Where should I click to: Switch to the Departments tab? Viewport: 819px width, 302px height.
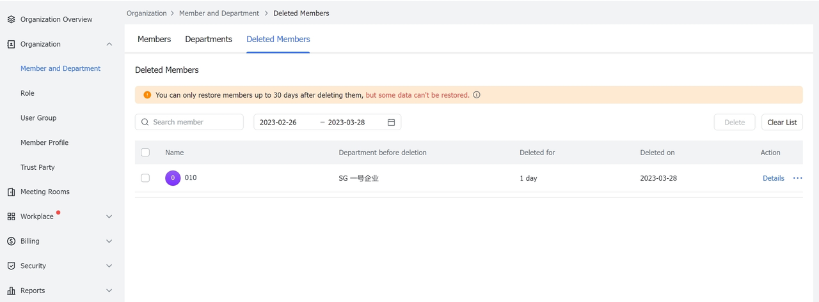click(209, 39)
